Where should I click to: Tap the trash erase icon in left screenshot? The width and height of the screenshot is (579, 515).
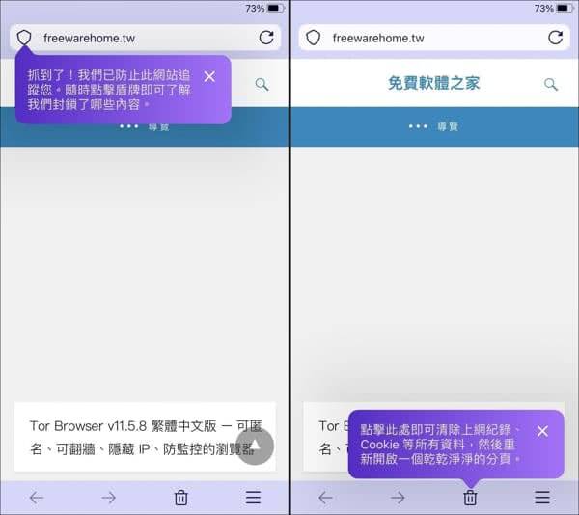coord(181,498)
